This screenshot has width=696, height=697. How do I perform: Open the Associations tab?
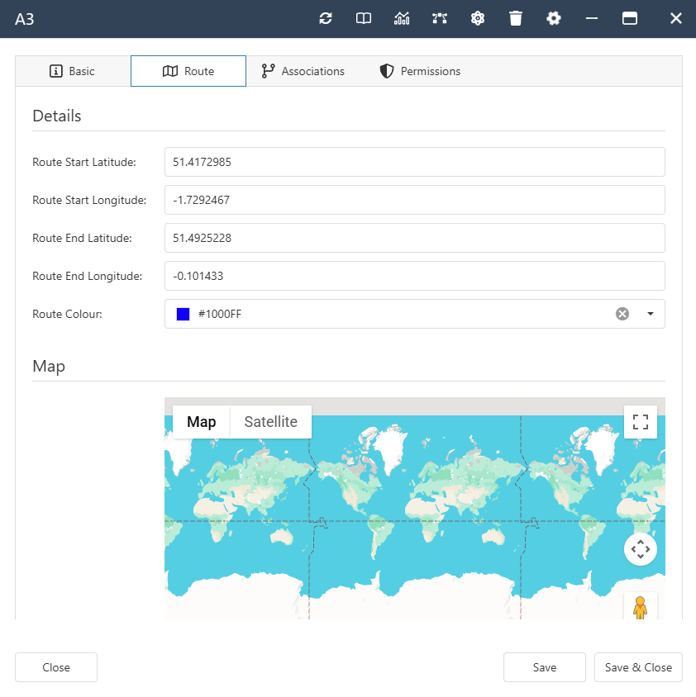click(x=303, y=71)
